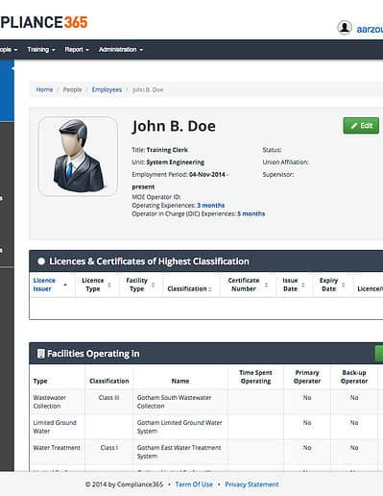The width and height of the screenshot is (383, 496).
Task: Click the Time Spent Operating column header
Action: [255, 377]
